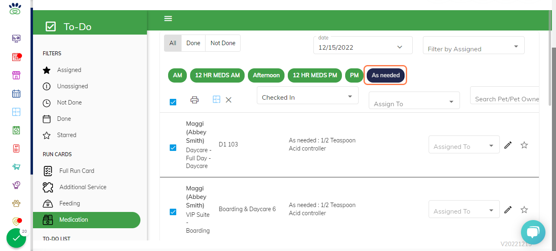Click the Boarding & Daycare 6 location text
Viewport: 556px width, 251px height.
pos(247,209)
